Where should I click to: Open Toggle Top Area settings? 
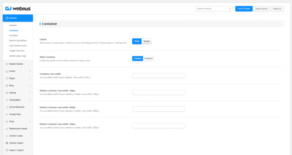pyautogui.click(x=17, y=51)
